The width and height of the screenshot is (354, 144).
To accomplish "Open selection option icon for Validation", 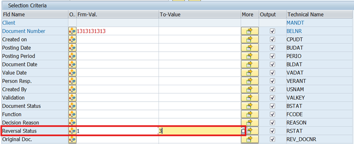I will pos(72,98).
